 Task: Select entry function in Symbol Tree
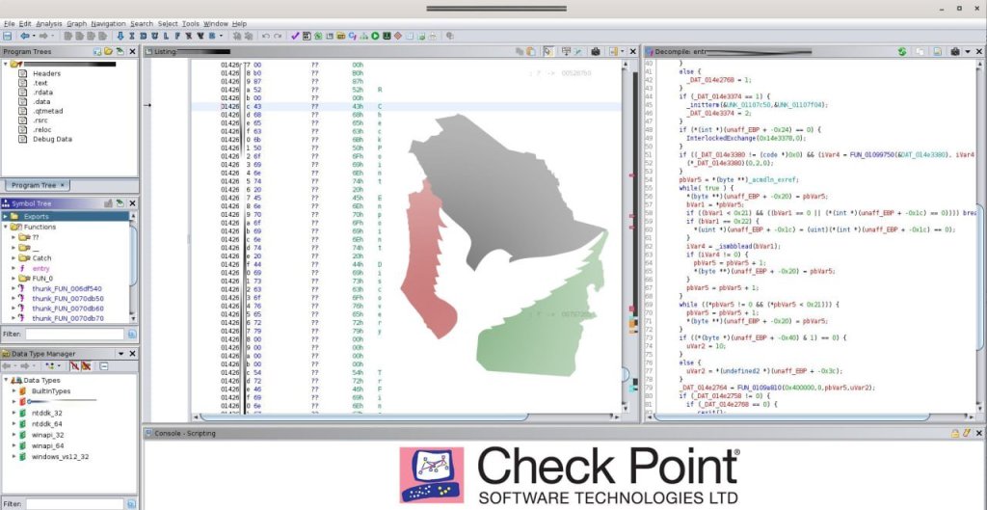click(40, 267)
